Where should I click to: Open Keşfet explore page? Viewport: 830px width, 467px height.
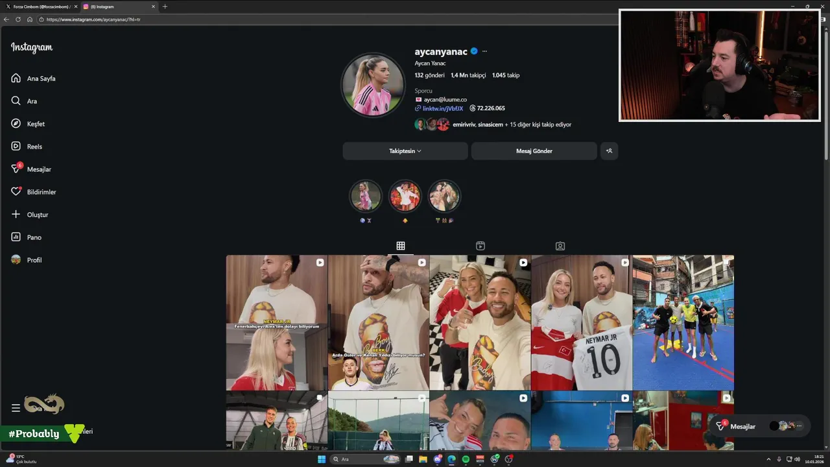[x=28, y=124]
